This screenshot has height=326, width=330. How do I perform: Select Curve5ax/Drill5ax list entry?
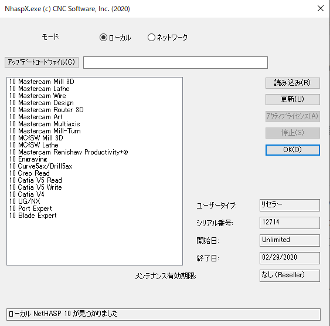pyautogui.click(x=41, y=166)
